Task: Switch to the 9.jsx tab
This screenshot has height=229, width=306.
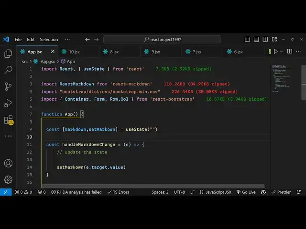Action: (161, 52)
